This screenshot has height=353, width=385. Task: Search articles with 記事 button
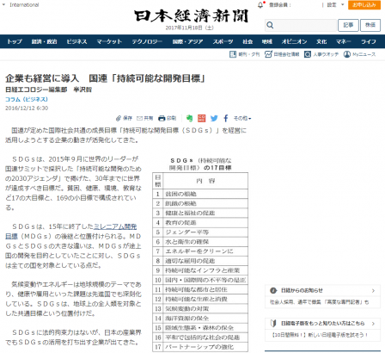[x=348, y=25]
